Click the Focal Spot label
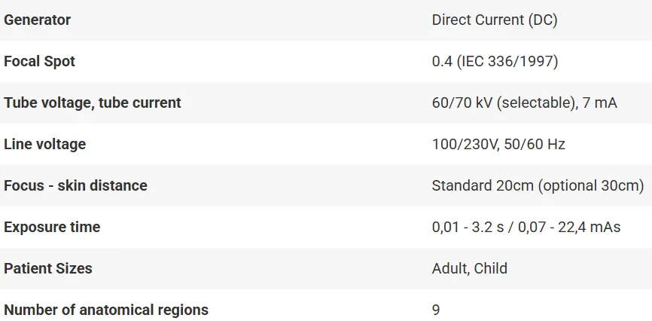The width and height of the screenshot is (652, 321). 39,62
